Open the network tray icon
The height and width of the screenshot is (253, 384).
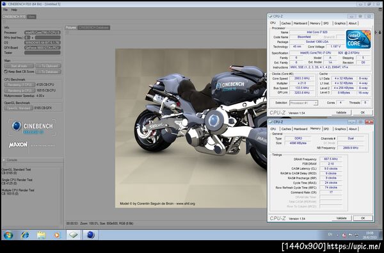[x=356, y=235]
